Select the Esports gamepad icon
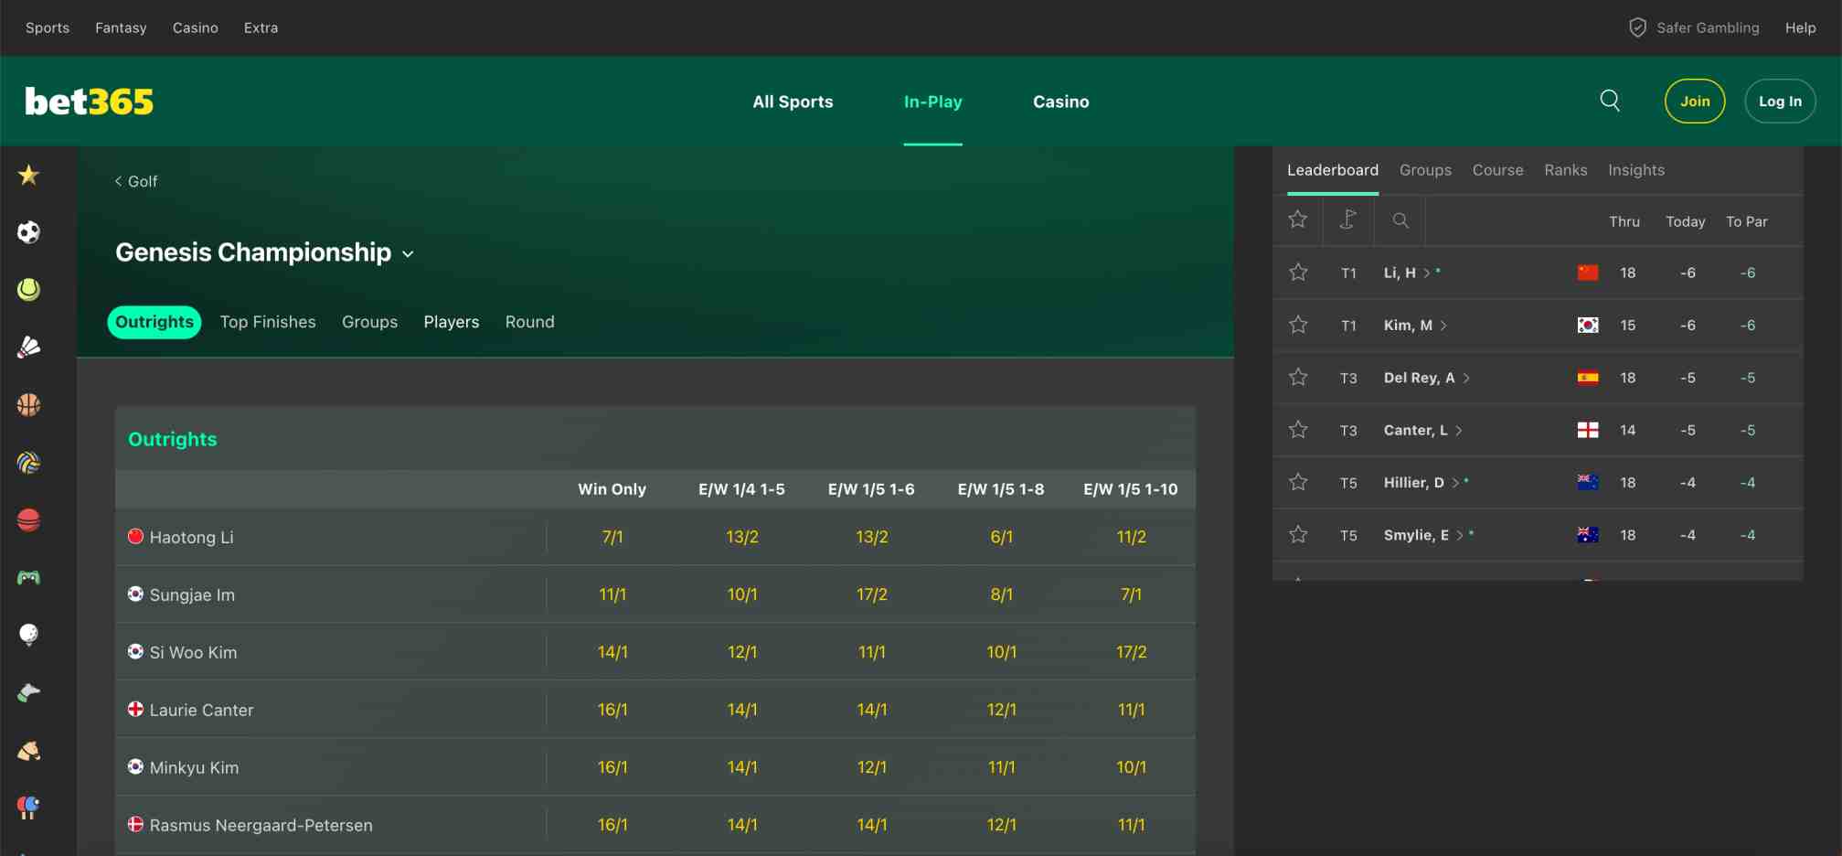Viewport: 1842px width, 856px height. coord(28,577)
